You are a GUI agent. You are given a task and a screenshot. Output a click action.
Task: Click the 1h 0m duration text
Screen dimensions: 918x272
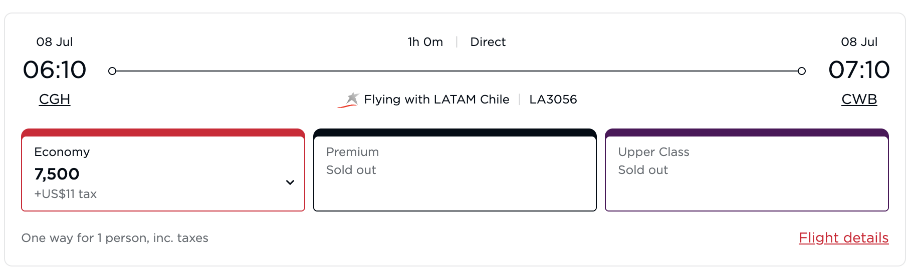click(x=425, y=42)
